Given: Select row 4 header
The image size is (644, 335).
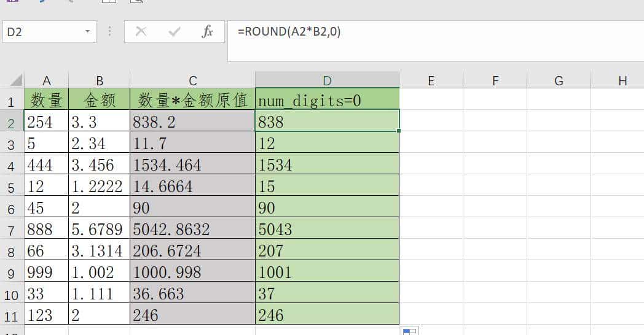Looking at the screenshot, I should [12, 164].
